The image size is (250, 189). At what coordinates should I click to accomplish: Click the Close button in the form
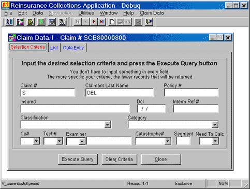pyautogui.click(x=161, y=159)
